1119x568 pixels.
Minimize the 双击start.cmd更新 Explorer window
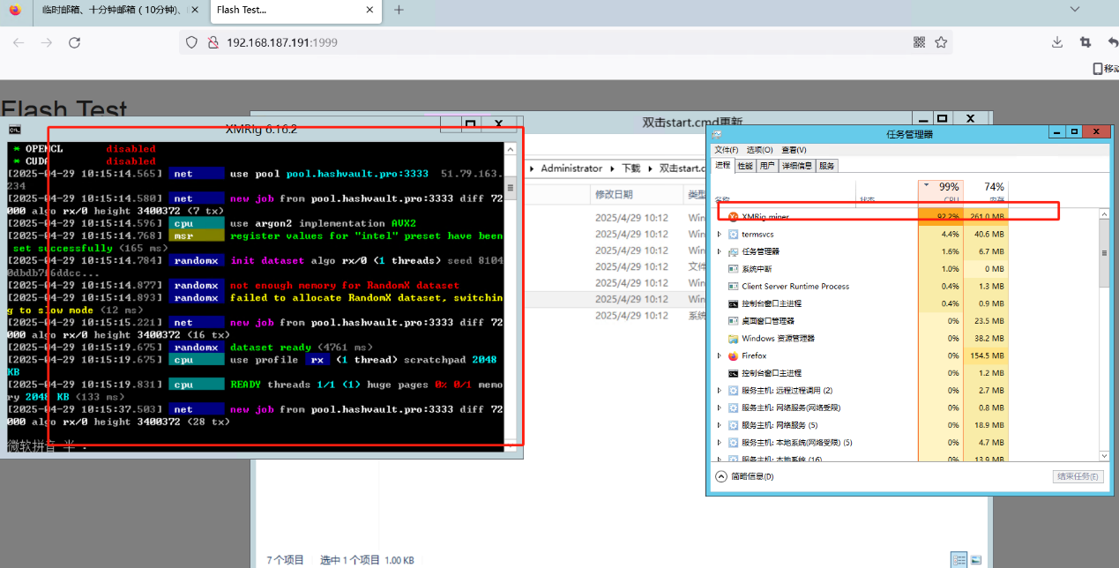923,118
